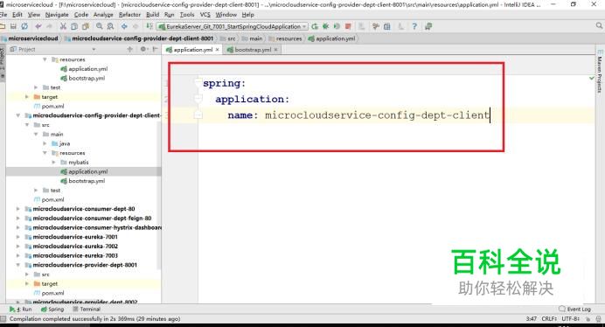This screenshot has width=605, height=327.
Task: Click the Copy toolbar icon
Action: coord(74,26)
